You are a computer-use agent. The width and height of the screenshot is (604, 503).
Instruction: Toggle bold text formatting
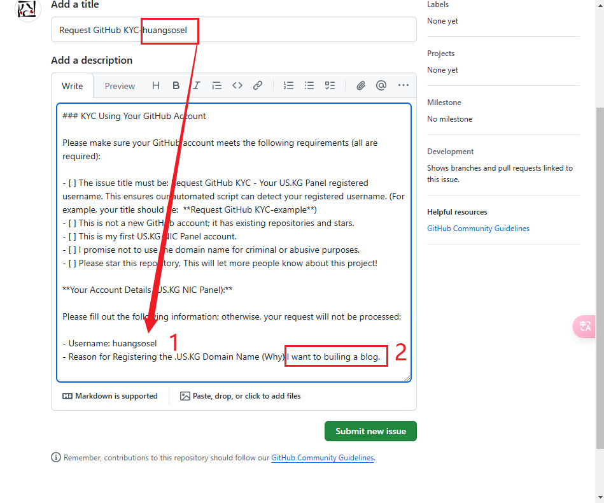[x=176, y=85]
